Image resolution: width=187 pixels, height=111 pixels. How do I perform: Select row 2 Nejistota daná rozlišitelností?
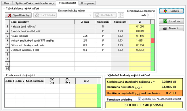click(x=42, y=31)
